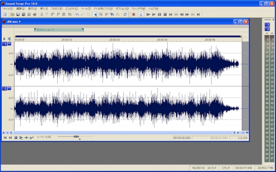
Task: Save the file with the single floppy icon
Action: tap(18, 14)
